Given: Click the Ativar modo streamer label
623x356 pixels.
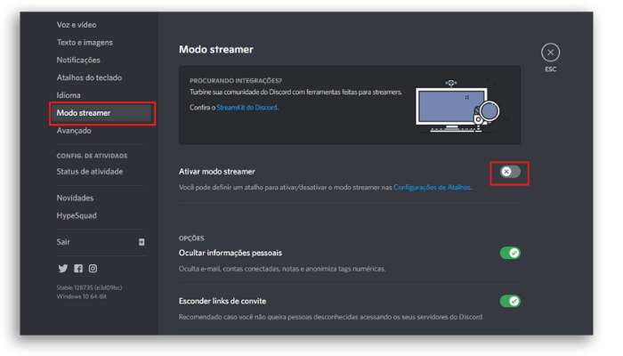Looking at the screenshot, I should pos(217,172).
